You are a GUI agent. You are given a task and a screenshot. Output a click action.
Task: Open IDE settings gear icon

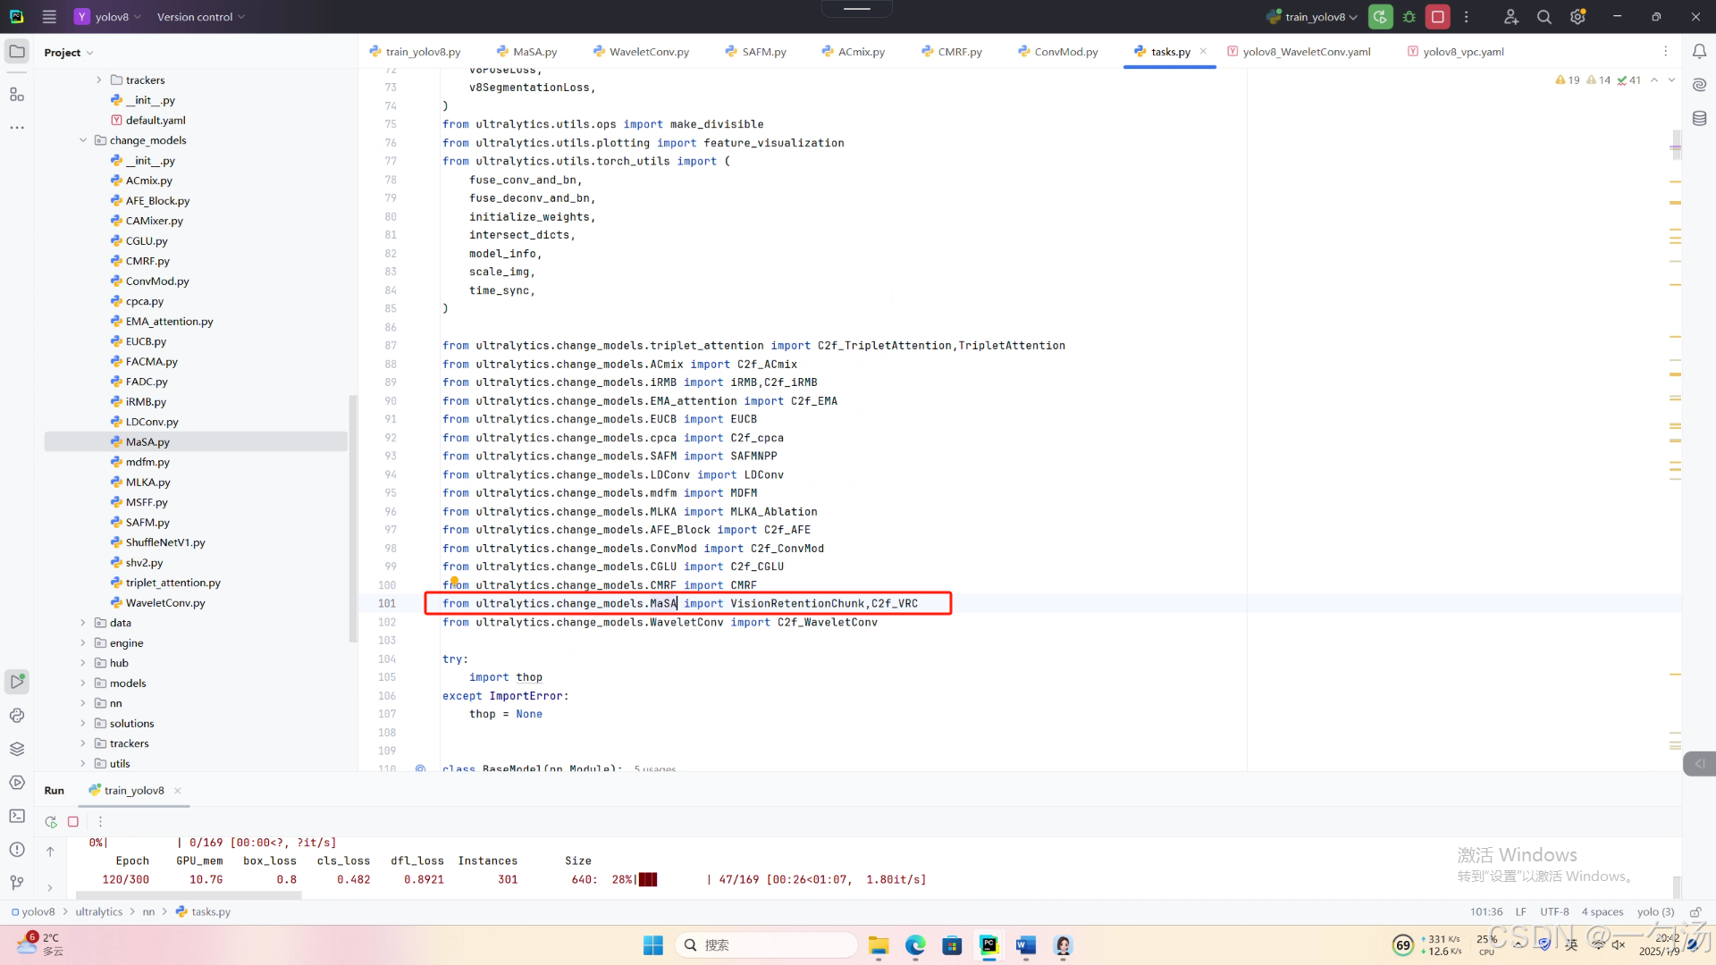[x=1577, y=17]
